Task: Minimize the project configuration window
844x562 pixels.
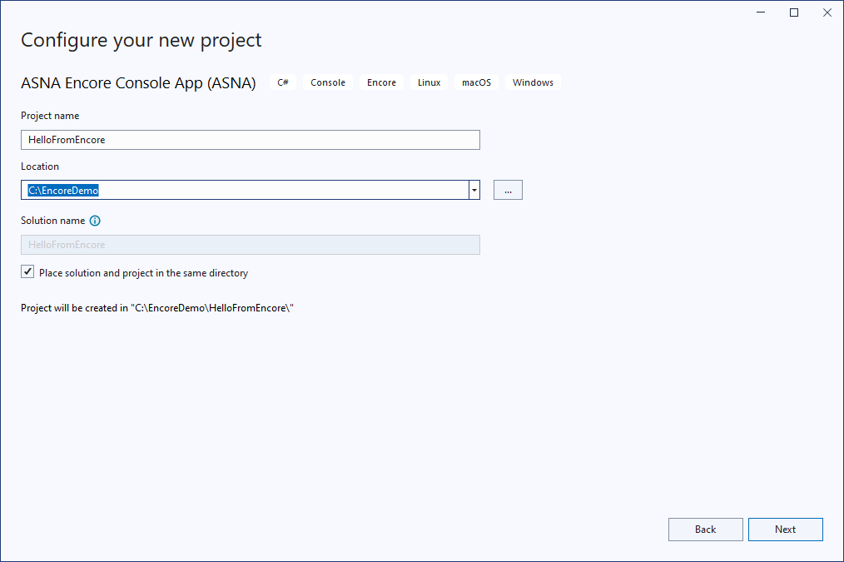Action: pos(761,12)
